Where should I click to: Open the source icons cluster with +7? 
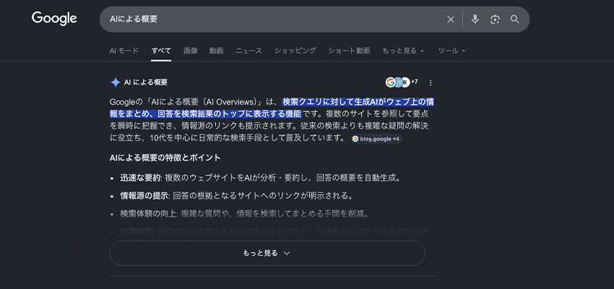[402, 82]
